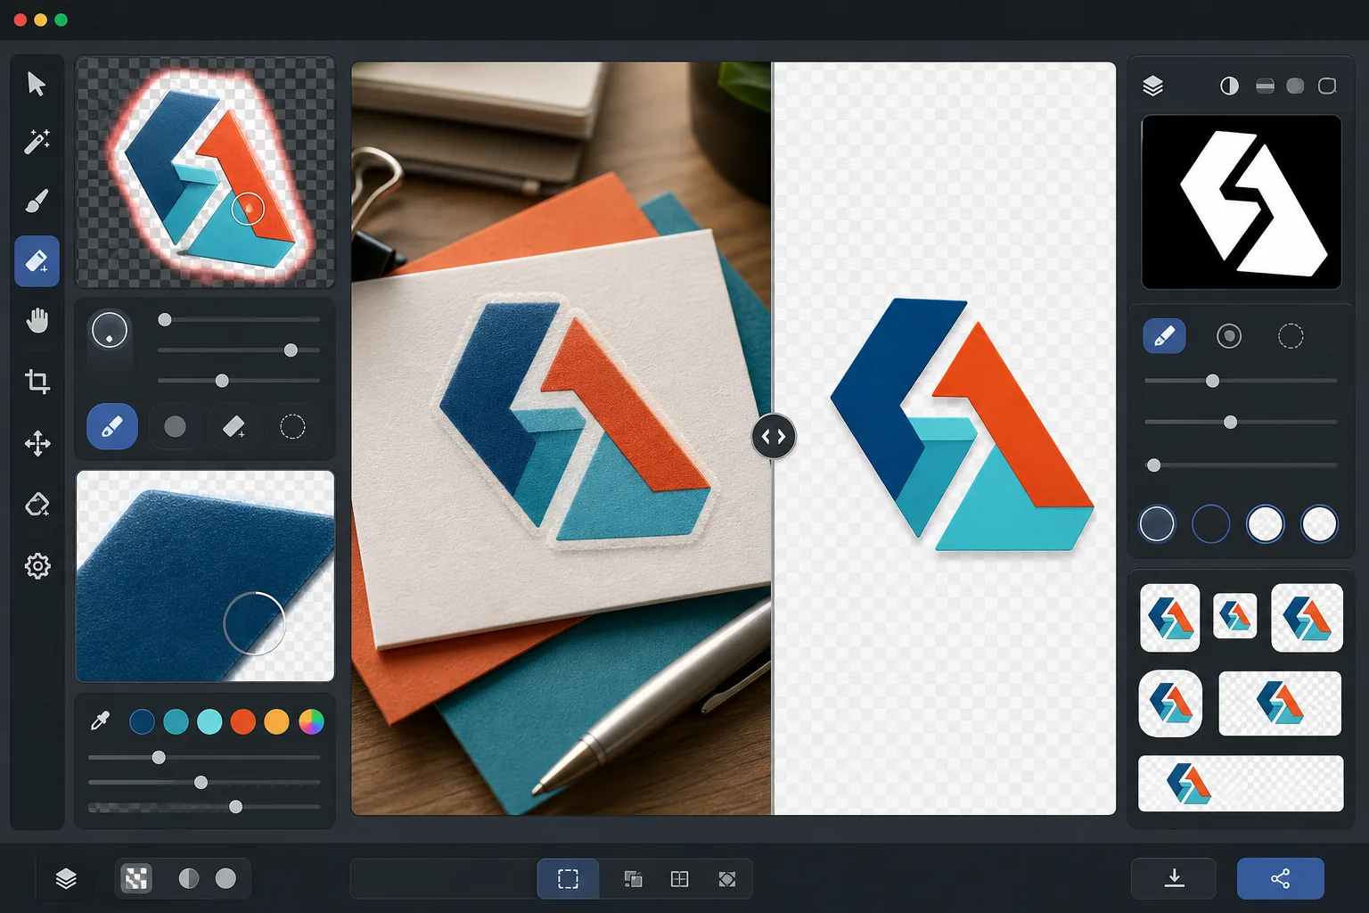Screen dimensions: 1369x913
Task: Pick the eyedropper color sampler
Action: point(100,721)
